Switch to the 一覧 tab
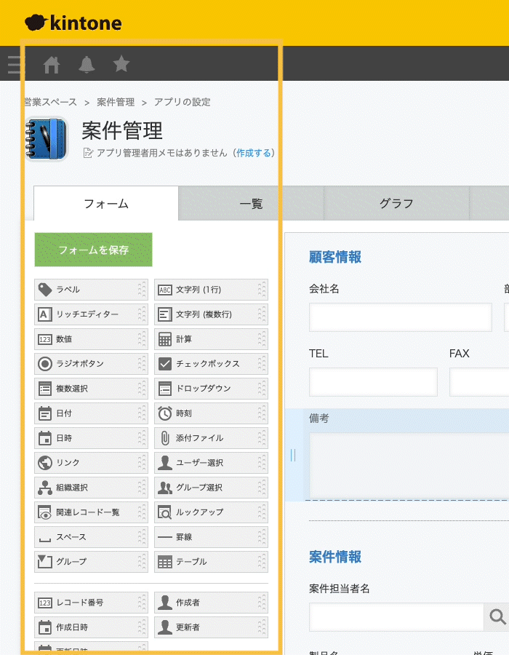Screen dimensions: 509x655 coord(249,204)
